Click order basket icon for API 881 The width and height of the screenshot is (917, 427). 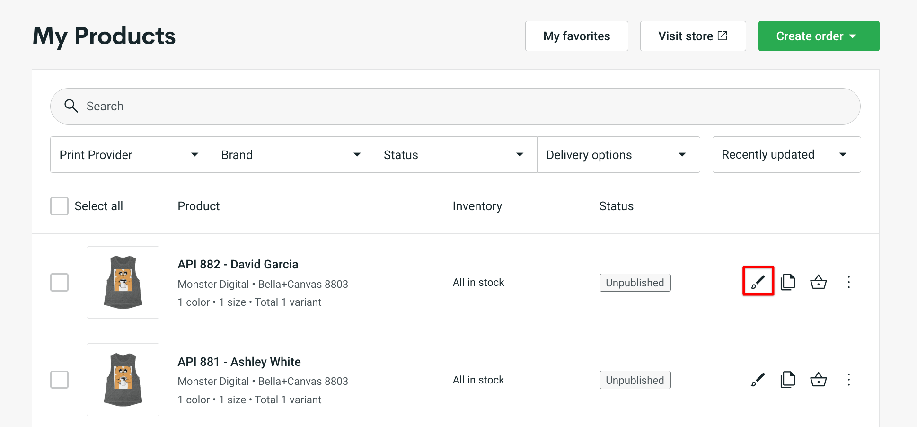click(x=818, y=380)
